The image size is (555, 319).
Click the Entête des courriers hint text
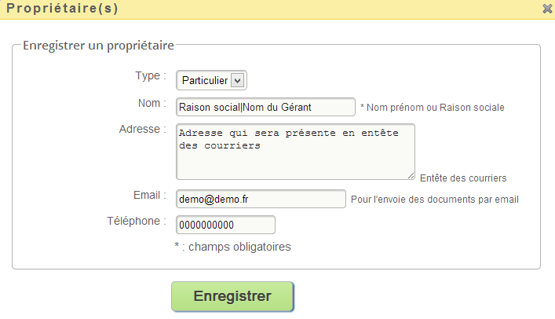tap(463, 178)
